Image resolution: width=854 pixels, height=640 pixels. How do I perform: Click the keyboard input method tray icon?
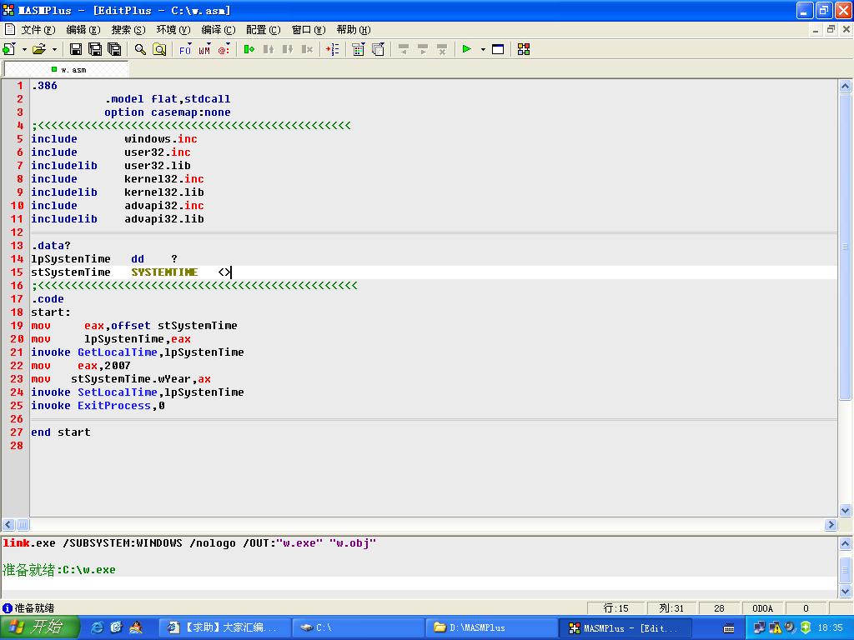(x=729, y=628)
